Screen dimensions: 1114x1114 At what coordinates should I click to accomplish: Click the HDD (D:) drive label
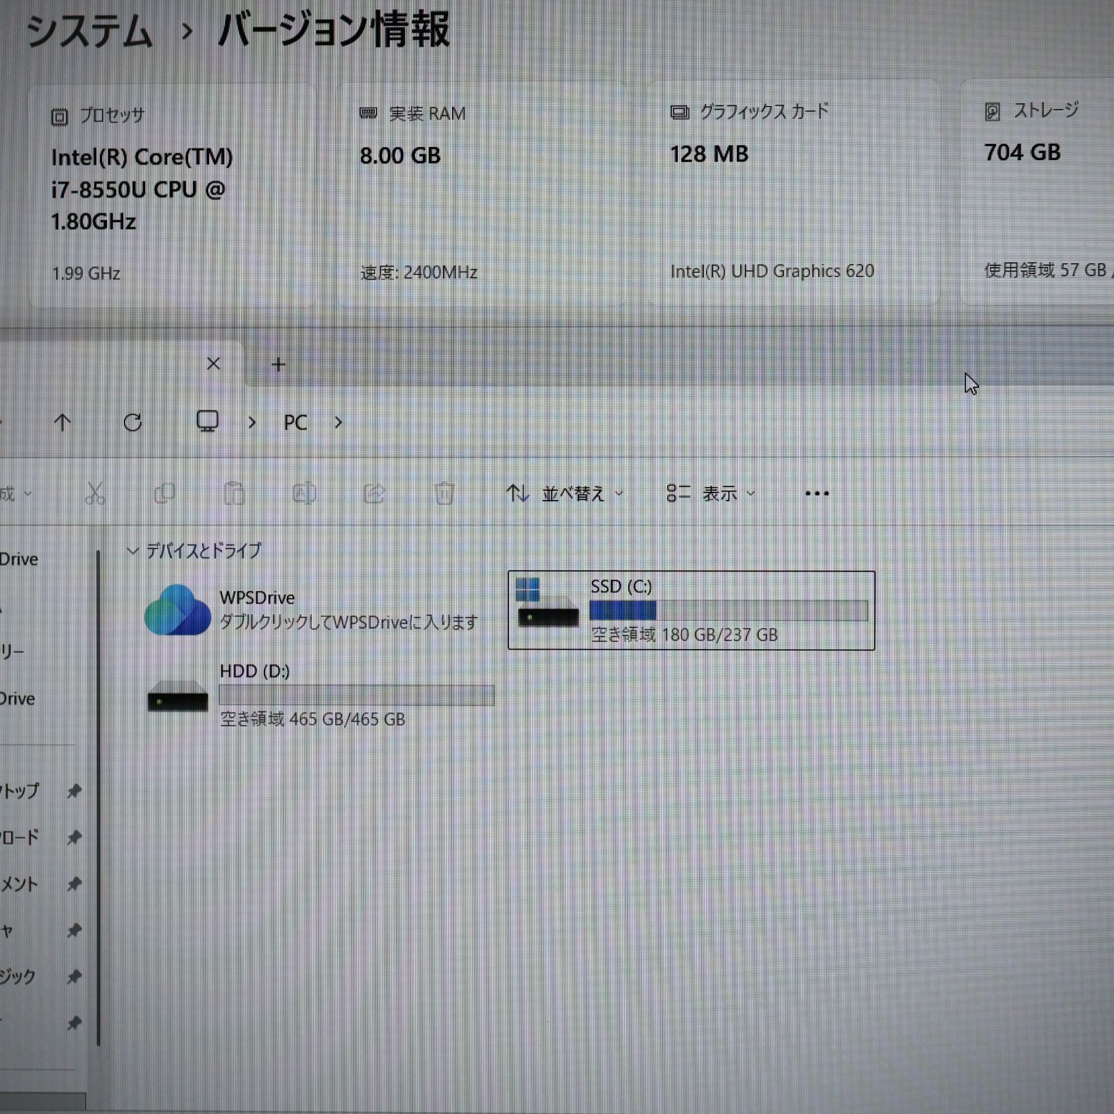255,671
